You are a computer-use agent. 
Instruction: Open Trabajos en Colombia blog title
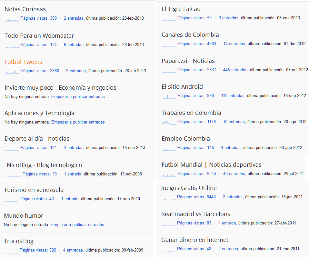click(x=191, y=113)
